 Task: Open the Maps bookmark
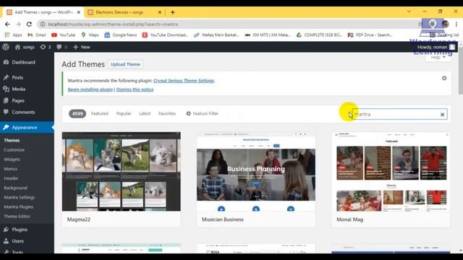pos(90,35)
